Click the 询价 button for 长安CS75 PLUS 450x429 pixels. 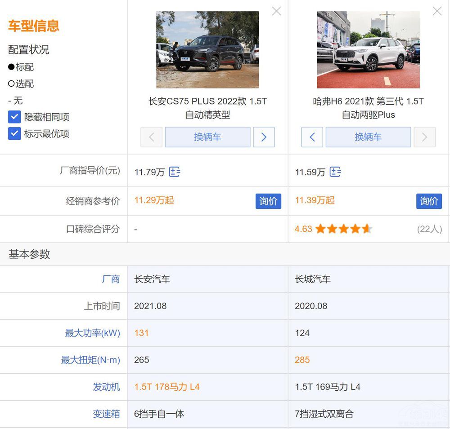point(269,201)
